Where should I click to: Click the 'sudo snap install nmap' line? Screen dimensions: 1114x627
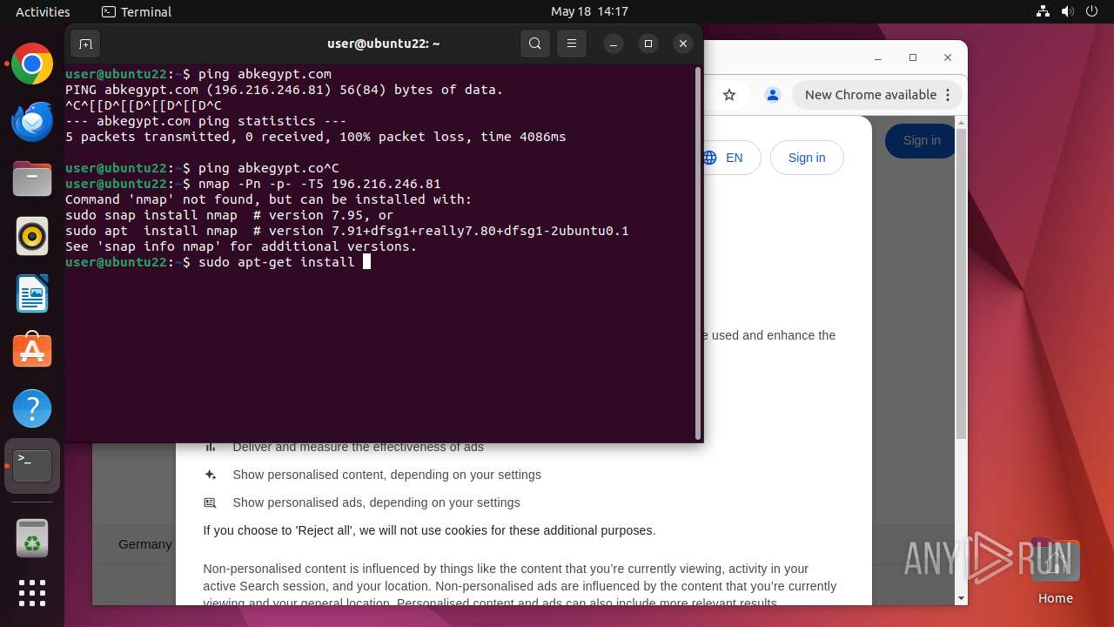(x=230, y=215)
